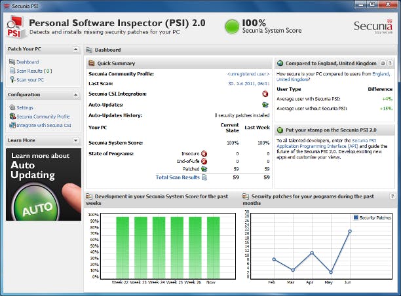Screen dimensions: 401x296
Task: Click the unregistered user profile link
Action: pos(248,73)
